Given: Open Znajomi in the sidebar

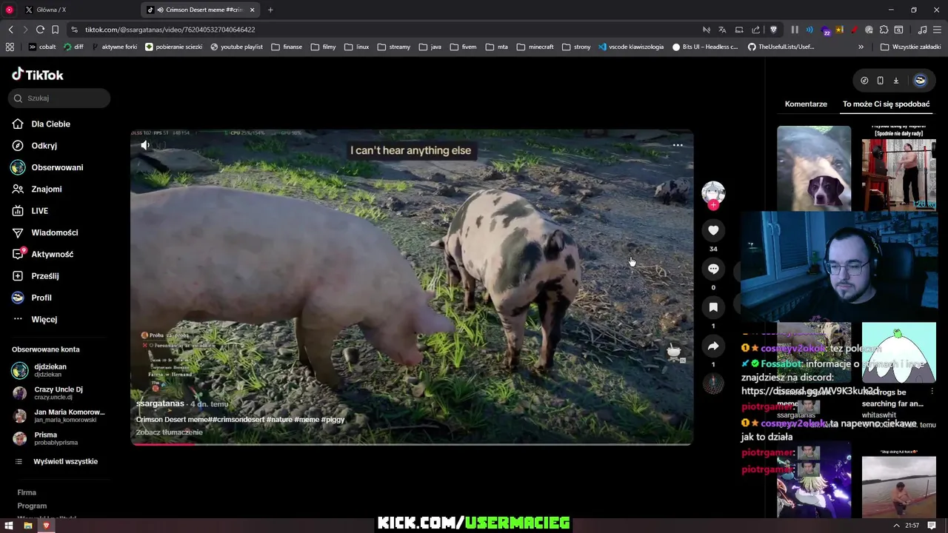Looking at the screenshot, I should pyautogui.click(x=47, y=189).
